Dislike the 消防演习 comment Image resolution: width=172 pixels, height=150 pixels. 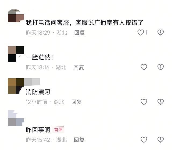pyautogui.click(x=161, y=102)
